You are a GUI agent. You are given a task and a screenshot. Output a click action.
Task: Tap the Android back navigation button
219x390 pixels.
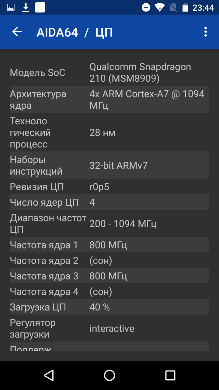[x=49, y=375]
